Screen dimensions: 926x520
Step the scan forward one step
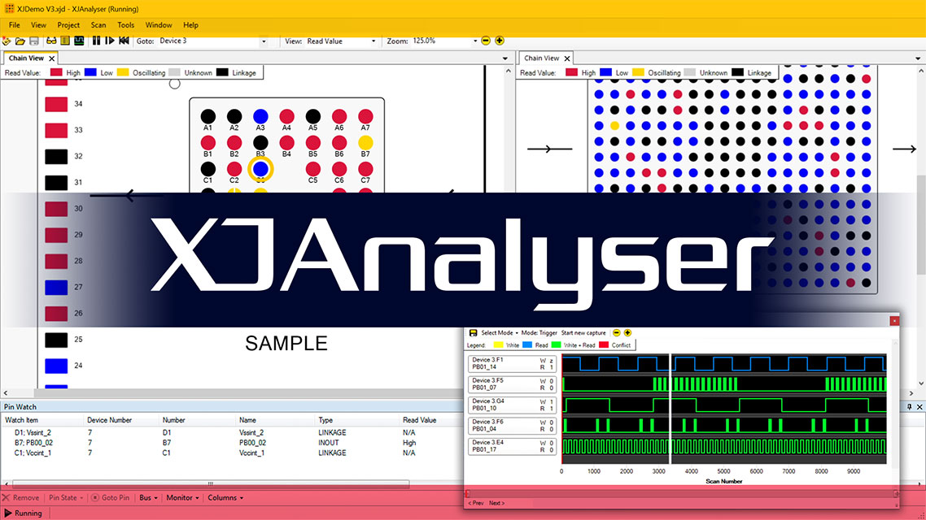click(x=110, y=41)
